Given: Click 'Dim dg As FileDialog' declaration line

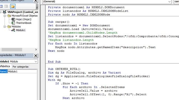Looking at the screenshot, I should 84,73.
